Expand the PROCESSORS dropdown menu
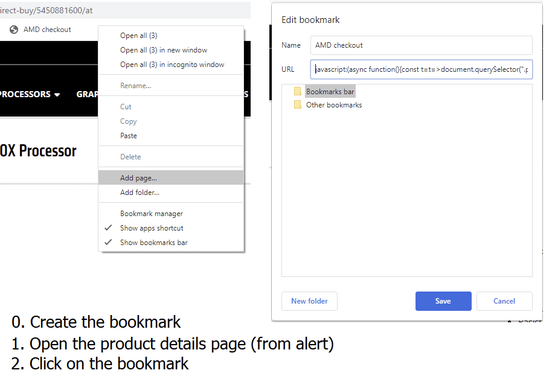Image resolution: width=552 pixels, height=373 pixels. click(x=29, y=94)
